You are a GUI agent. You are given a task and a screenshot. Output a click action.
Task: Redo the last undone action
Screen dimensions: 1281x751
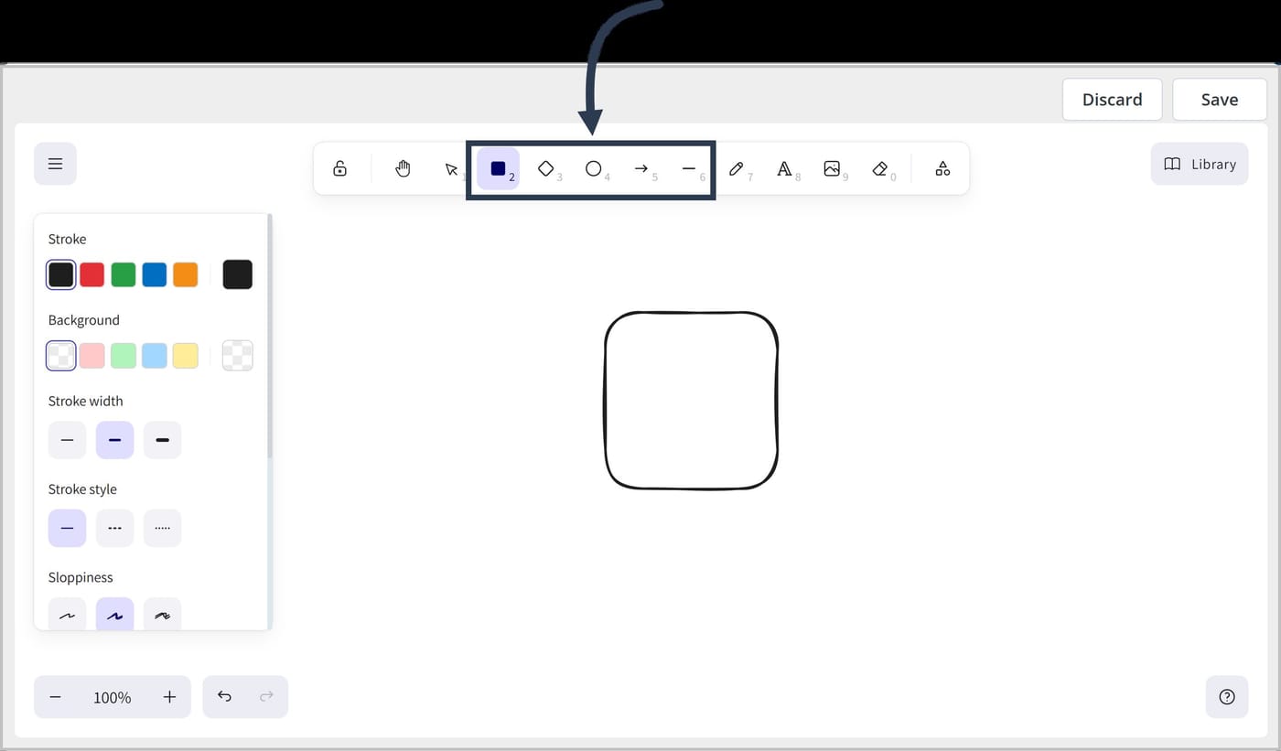(x=266, y=697)
